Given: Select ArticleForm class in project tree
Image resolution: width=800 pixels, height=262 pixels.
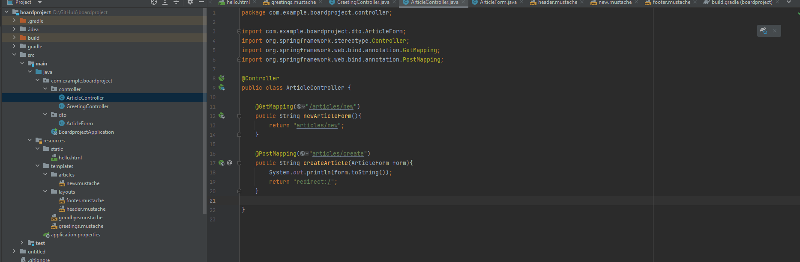Looking at the screenshot, I should 79,124.
